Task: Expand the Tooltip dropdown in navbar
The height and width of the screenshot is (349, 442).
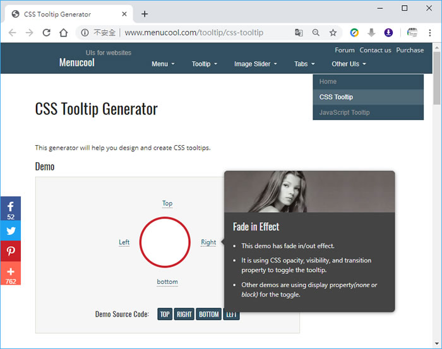Action: click(205, 64)
